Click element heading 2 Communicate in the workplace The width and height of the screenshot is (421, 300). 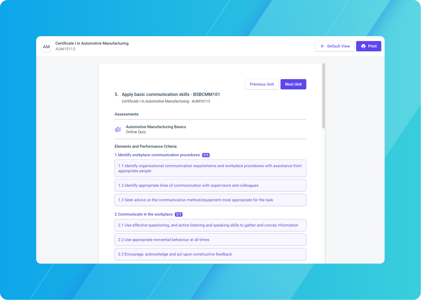[143, 214]
